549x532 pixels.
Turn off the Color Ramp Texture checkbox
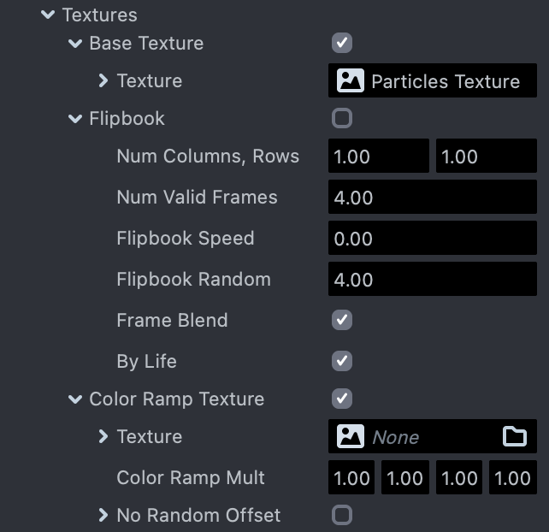342,399
